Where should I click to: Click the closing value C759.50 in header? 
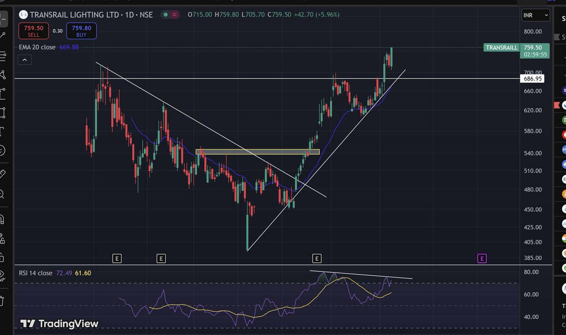[x=280, y=15]
